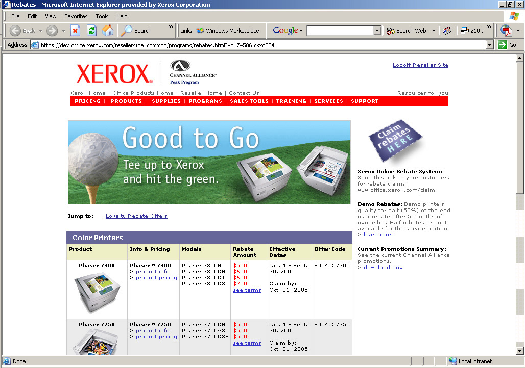This screenshot has height=368, width=525.
Task: Click the Home icon in the toolbar
Action: 108,31
